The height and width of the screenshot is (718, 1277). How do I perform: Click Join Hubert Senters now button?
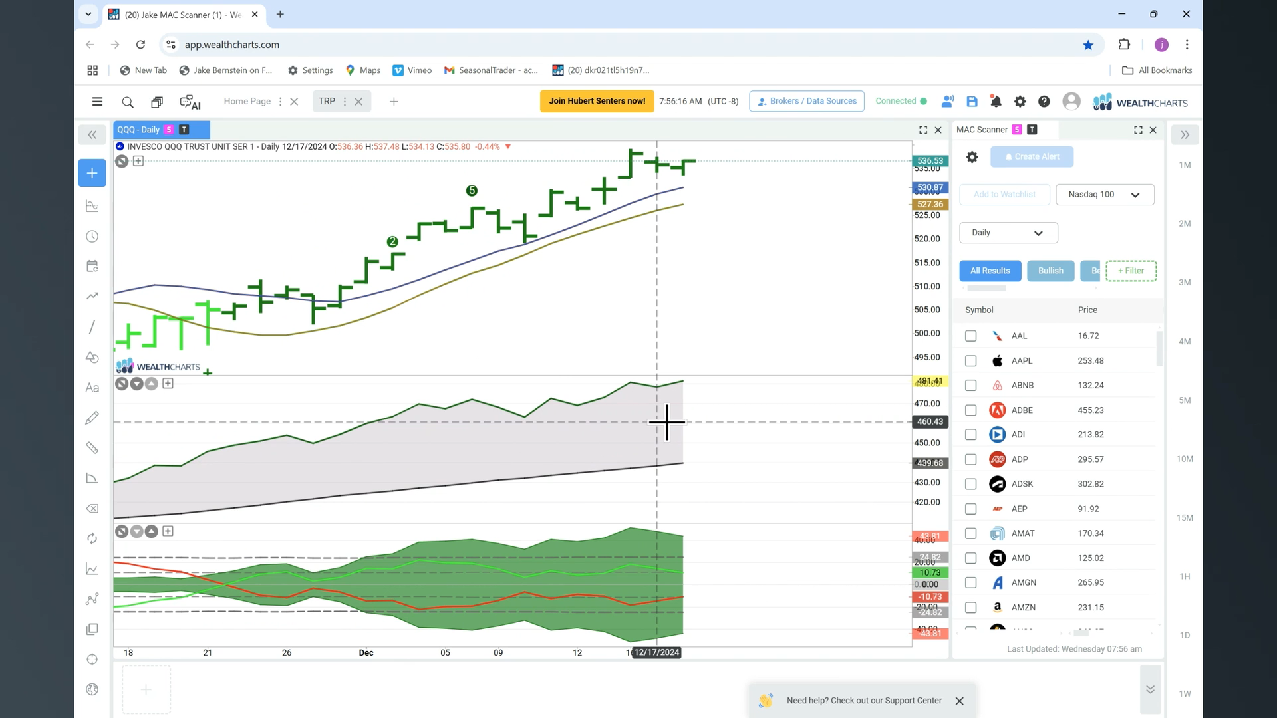[x=597, y=101]
